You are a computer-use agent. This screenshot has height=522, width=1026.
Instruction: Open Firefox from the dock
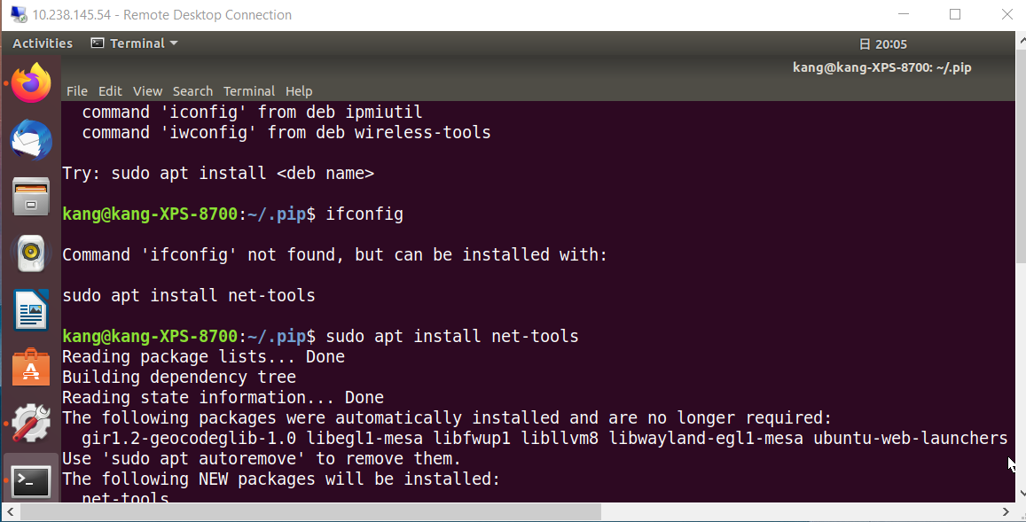tap(31, 83)
